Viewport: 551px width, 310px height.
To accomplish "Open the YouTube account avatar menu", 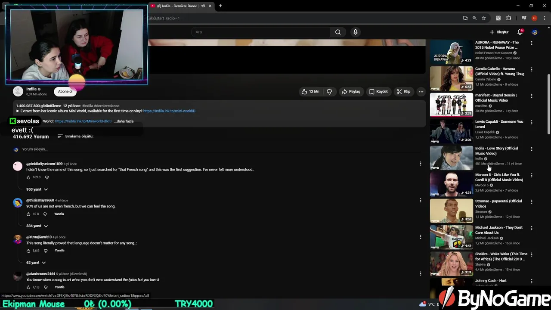I will click(535, 32).
